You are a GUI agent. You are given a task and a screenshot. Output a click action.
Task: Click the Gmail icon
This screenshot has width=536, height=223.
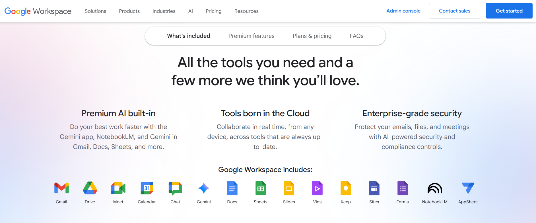coord(61,188)
